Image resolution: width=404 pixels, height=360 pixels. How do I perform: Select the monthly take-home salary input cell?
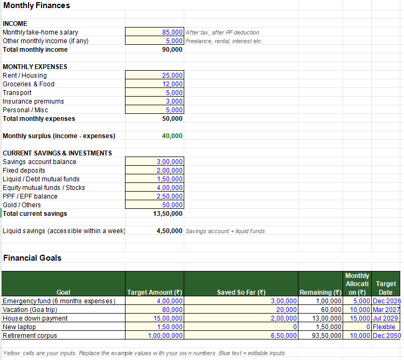[155, 32]
